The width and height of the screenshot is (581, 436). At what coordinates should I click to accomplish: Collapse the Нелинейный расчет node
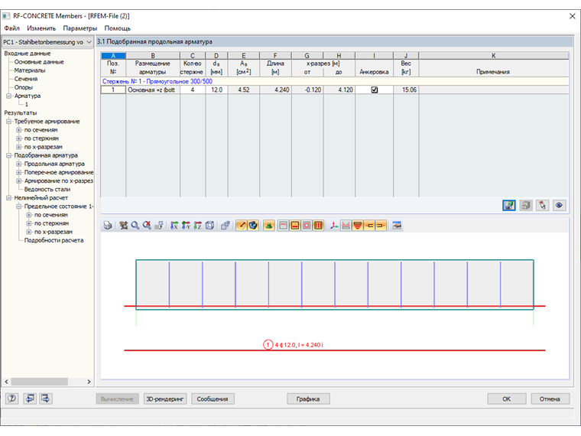click(8, 198)
